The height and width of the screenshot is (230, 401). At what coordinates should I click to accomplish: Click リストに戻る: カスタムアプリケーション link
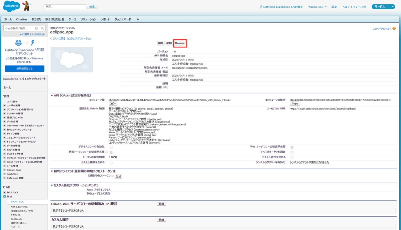coord(71,39)
